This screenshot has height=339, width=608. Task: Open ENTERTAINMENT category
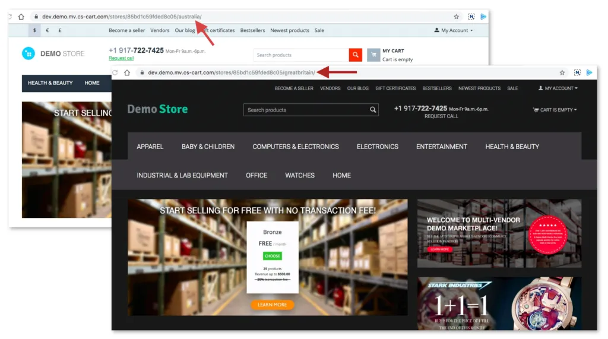click(x=442, y=147)
